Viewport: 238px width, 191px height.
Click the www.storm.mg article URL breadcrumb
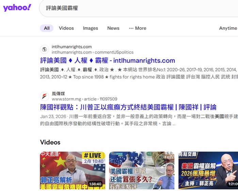click(x=84, y=99)
